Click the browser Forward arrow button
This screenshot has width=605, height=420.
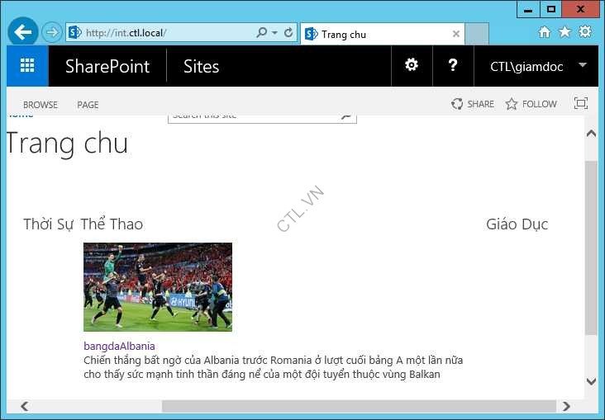click(x=52, y=33)
